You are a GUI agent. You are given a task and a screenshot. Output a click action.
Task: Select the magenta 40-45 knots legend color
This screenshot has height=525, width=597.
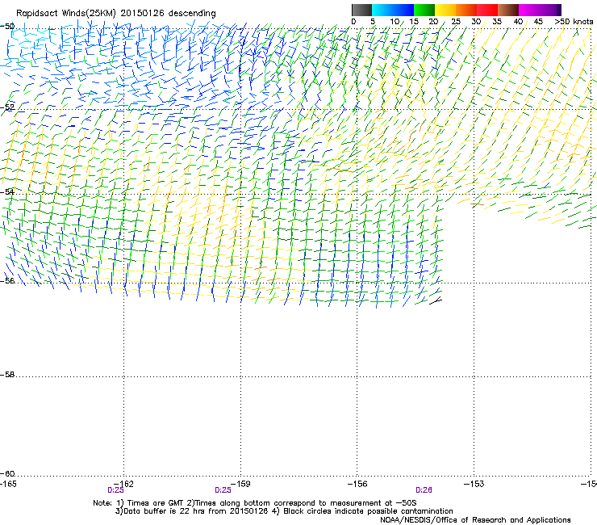tap(529, 10)
